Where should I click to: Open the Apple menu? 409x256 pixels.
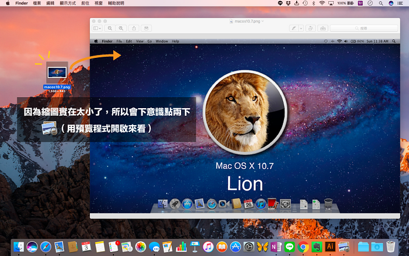pyautogui.click(x=8, y=3)
